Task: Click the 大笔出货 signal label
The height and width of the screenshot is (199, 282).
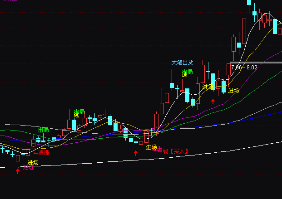Action: tap(182, 63)
